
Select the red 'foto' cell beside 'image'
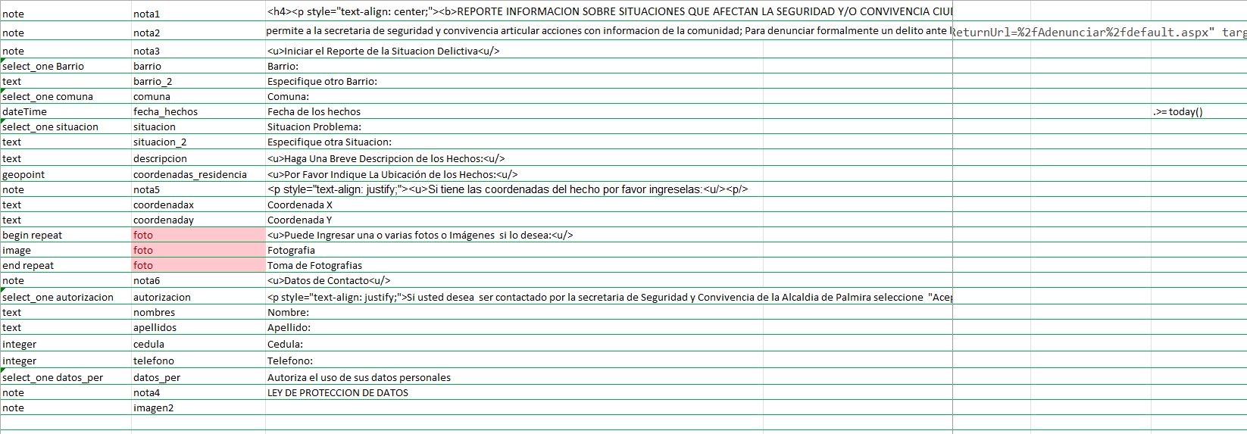198,250
